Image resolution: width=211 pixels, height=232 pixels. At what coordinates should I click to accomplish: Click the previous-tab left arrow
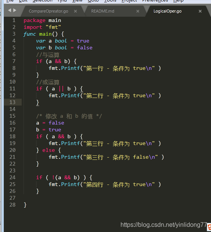(10, 10)
